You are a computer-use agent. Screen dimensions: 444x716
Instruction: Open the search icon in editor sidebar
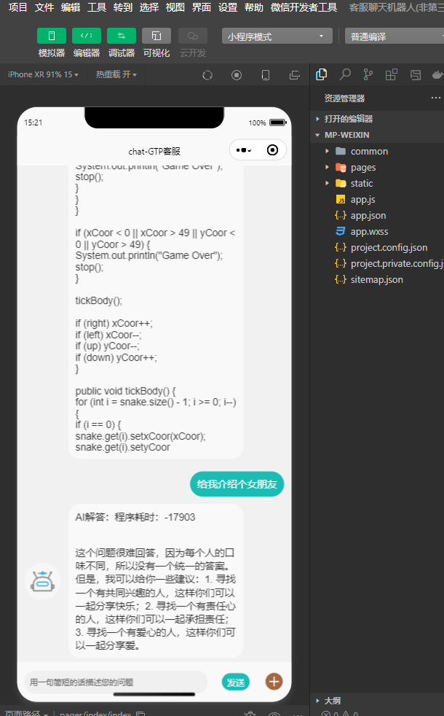click(x=345, y=74)
